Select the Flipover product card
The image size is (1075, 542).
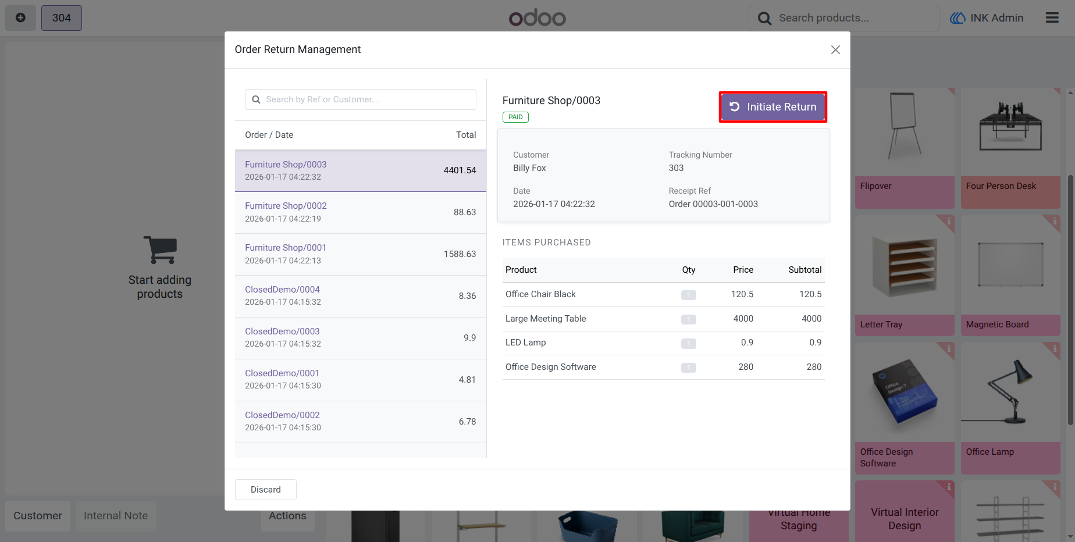pos(905,148)
